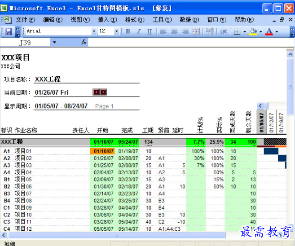The width and height of the screenshot is (295, 246).
Task: Click the merge and center icon
Action: tap(196, 31)
